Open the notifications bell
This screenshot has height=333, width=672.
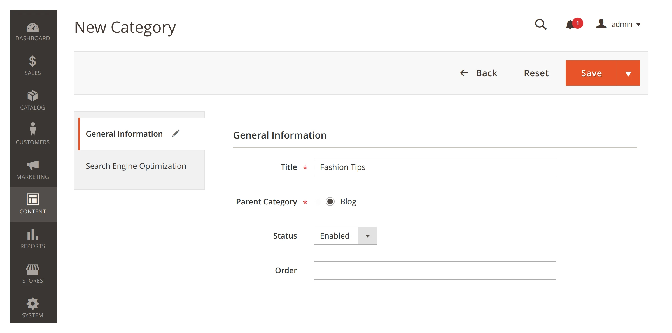[570, 24]
